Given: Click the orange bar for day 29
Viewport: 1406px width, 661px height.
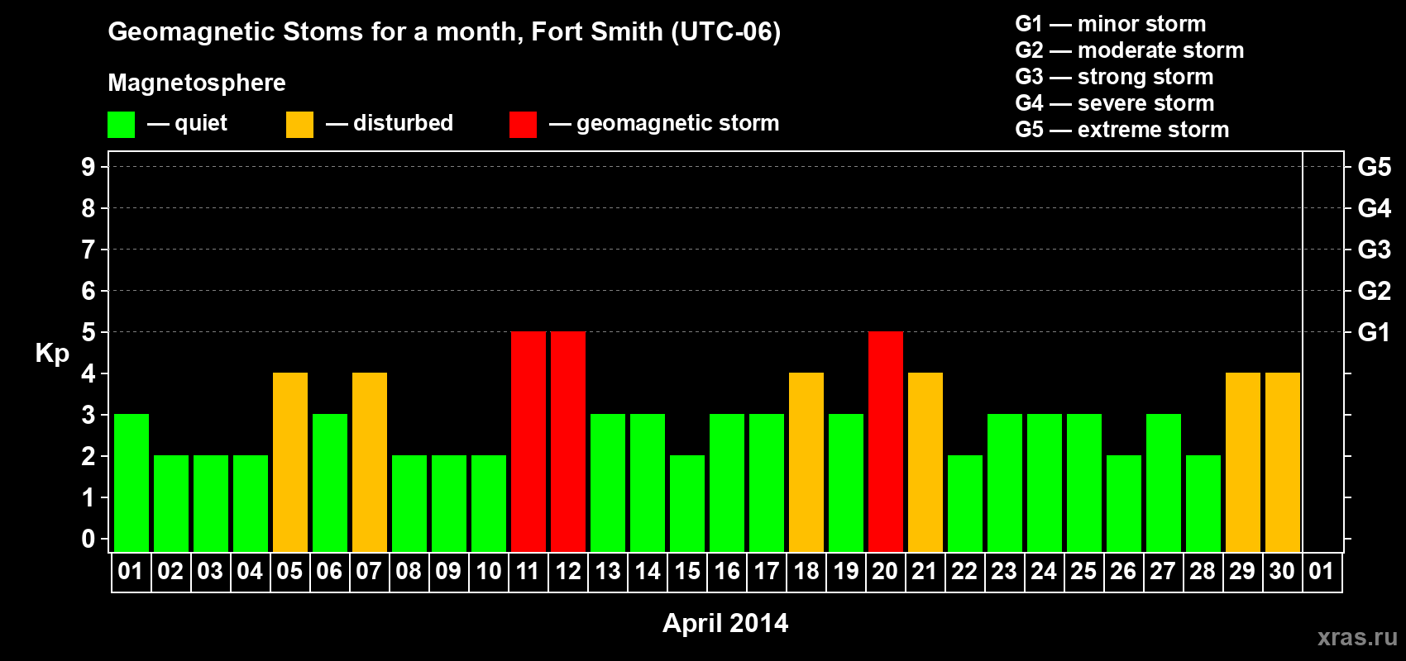Looking at the screenshot, I should point(1243,463).
